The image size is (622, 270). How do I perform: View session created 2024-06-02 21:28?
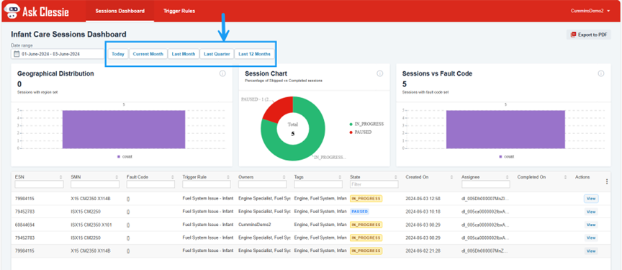coord(591,251)
